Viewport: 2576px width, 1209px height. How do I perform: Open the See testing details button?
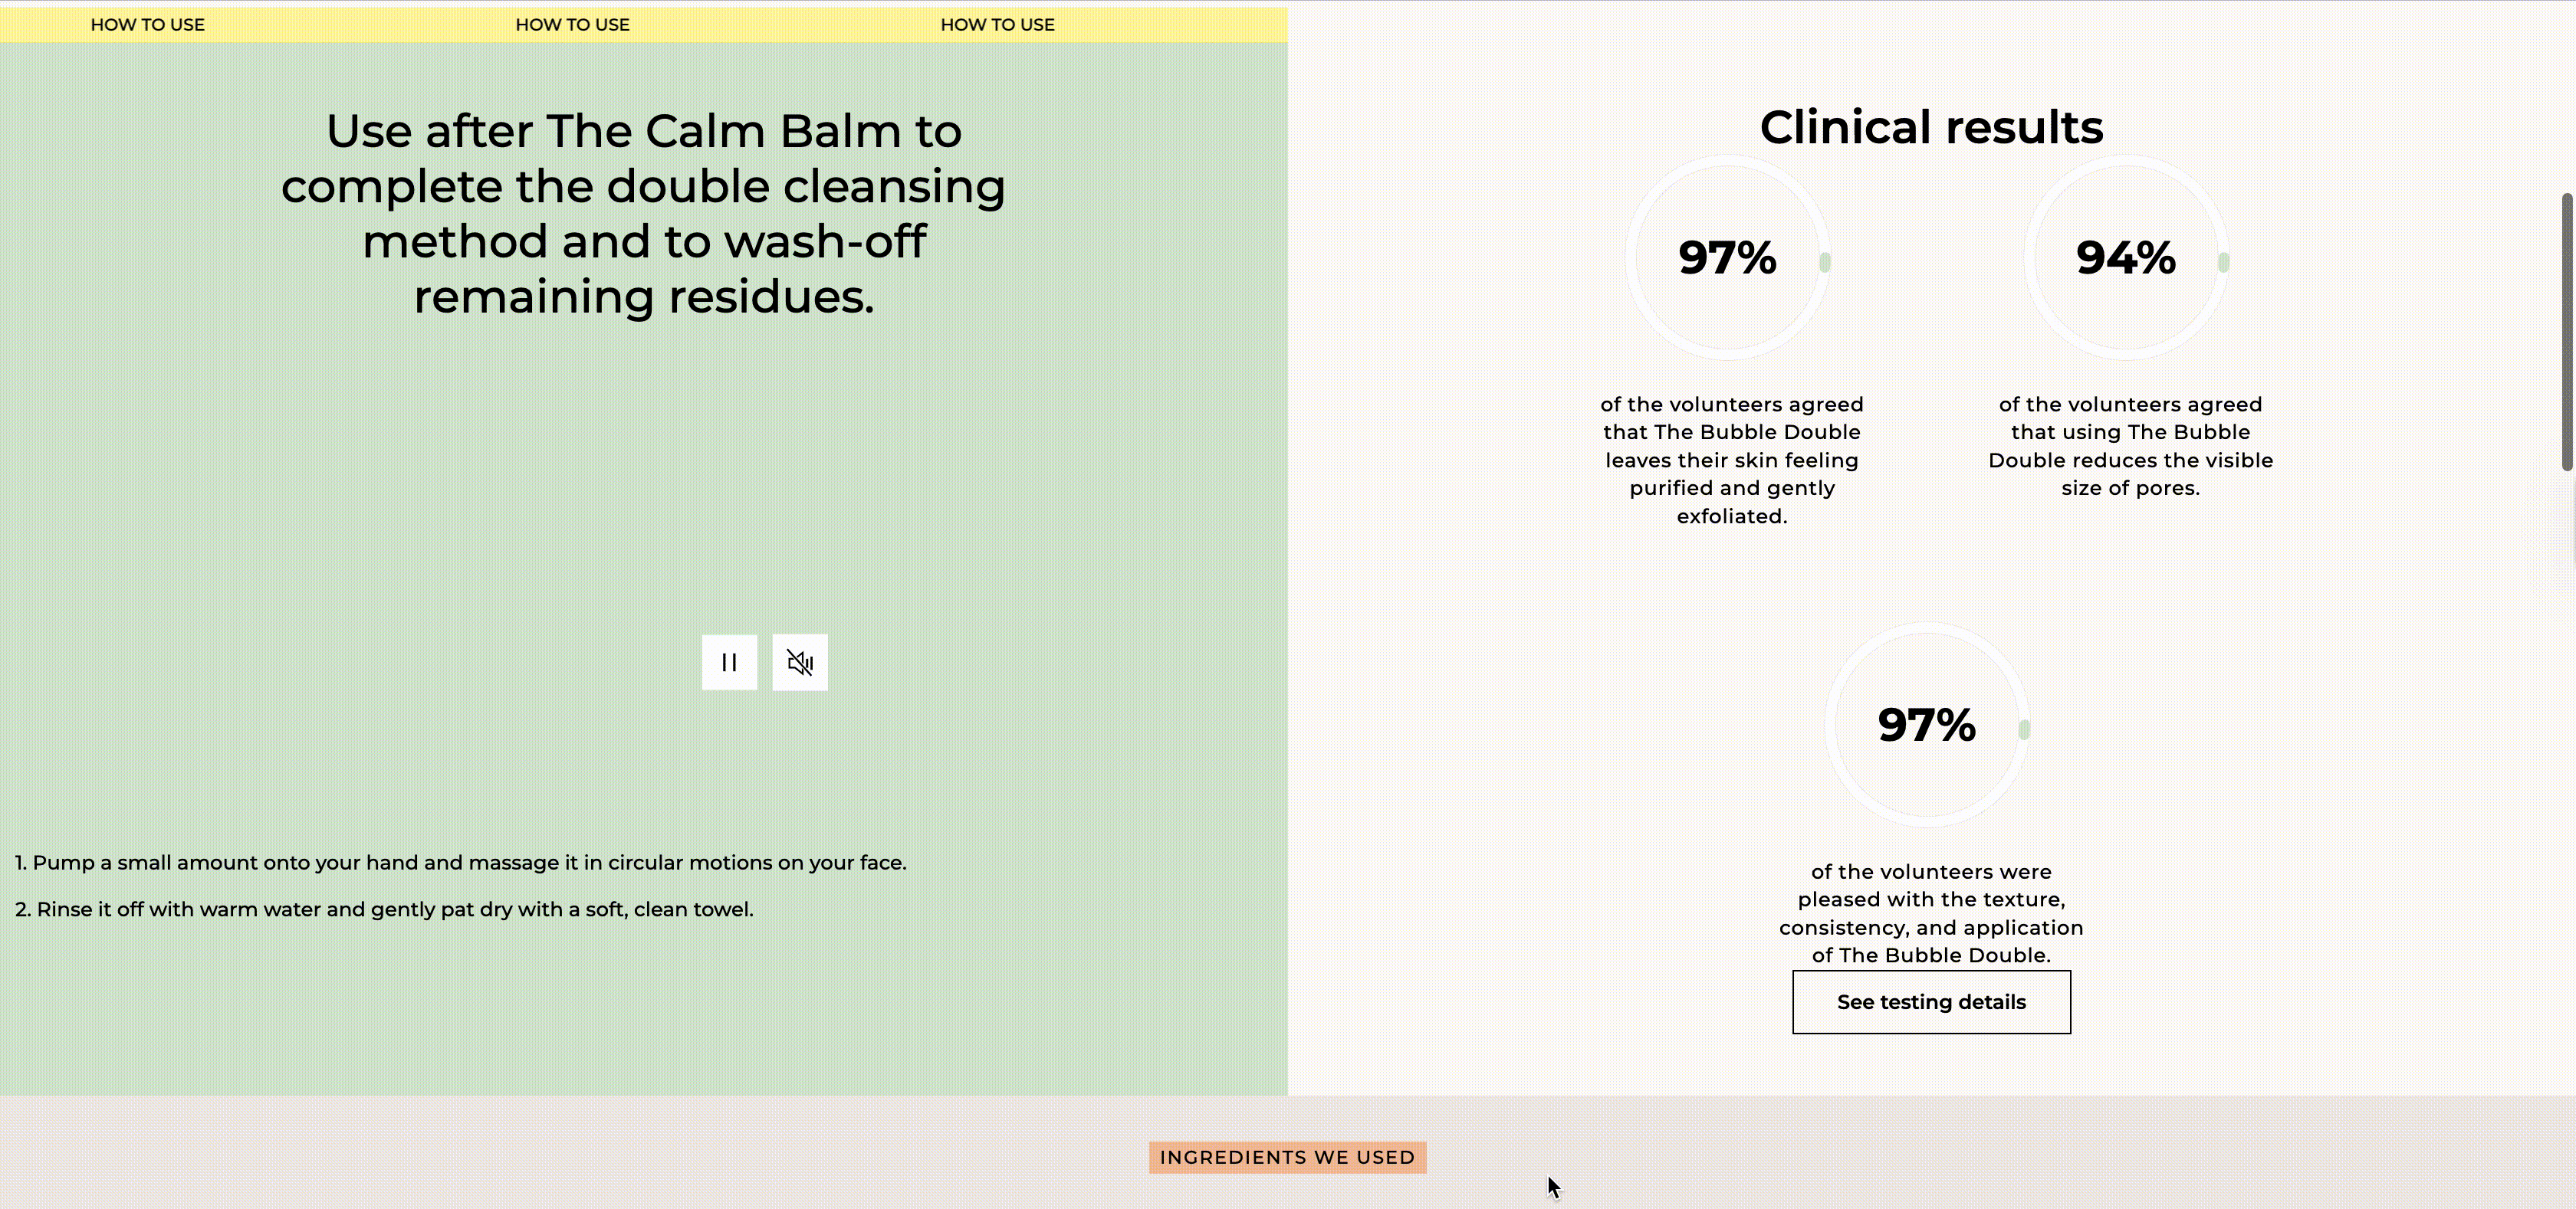click(1931, 1002)
